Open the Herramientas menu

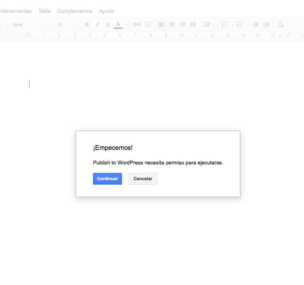16,11
